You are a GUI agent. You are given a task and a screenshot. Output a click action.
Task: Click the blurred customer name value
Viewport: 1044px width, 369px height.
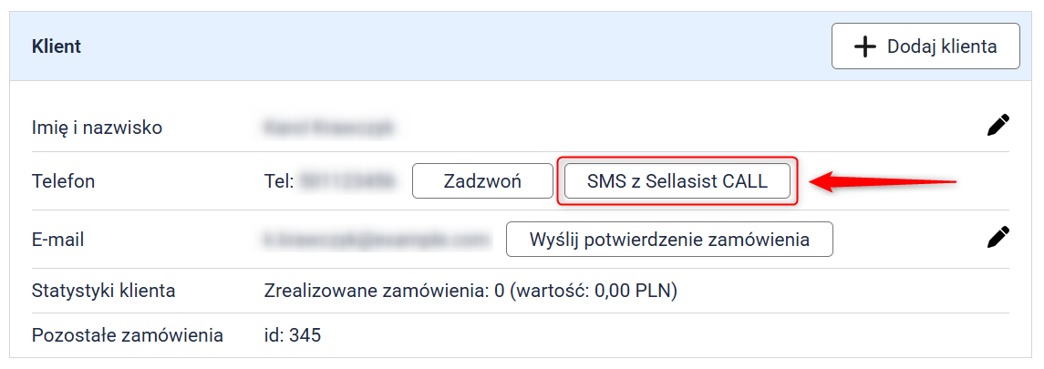(x=328, y=128)
